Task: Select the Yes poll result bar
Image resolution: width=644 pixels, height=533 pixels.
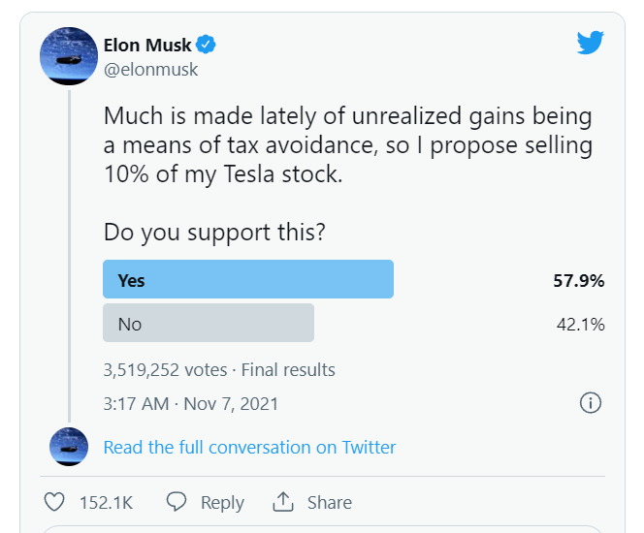Action: (x=248, y=279)
